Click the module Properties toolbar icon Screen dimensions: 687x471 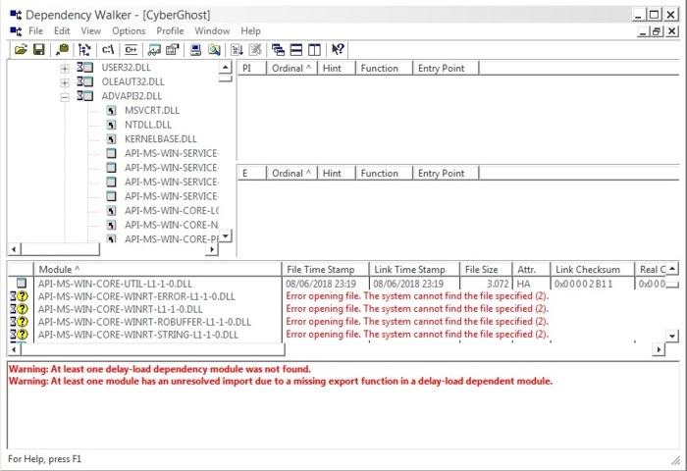point(172,49)
